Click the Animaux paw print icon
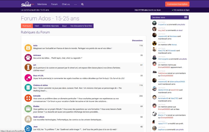Image resolution: width=209 pixels, height=132 pixels. [28, 58]
